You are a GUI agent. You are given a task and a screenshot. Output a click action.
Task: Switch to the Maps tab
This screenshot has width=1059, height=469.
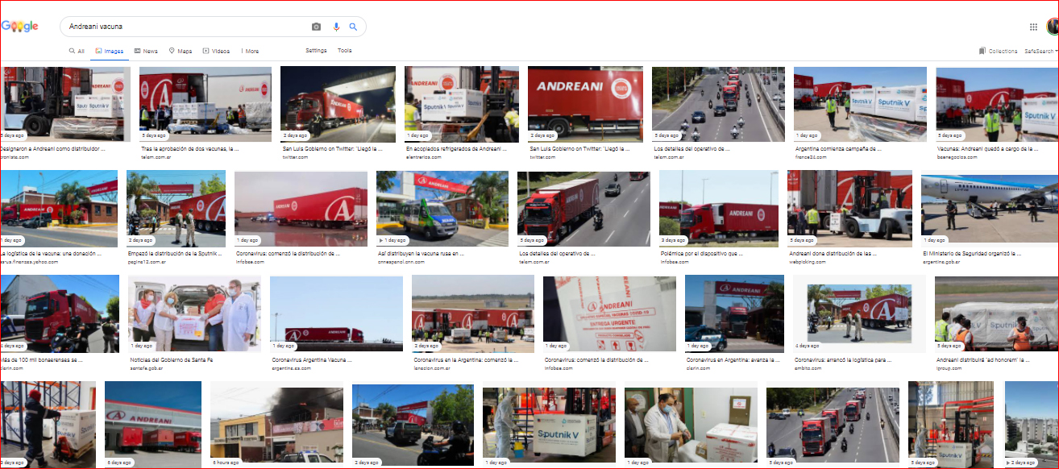(181, 51)
